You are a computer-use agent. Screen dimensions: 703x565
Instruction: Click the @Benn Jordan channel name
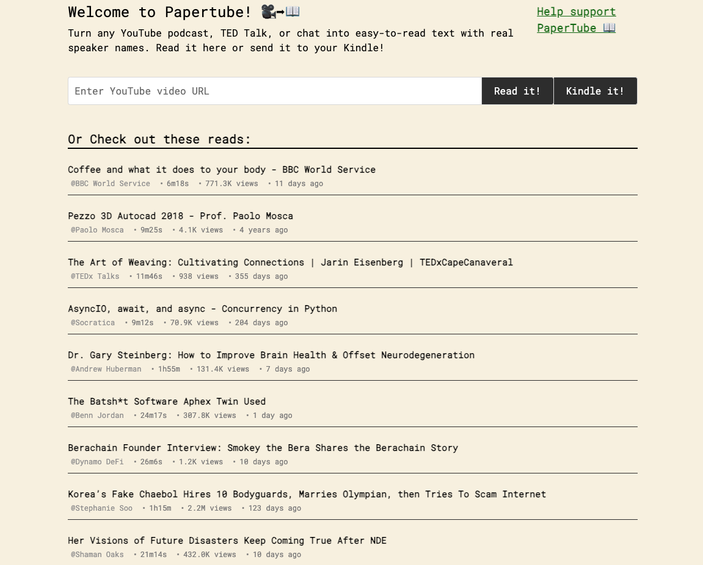tap(97, 416)
